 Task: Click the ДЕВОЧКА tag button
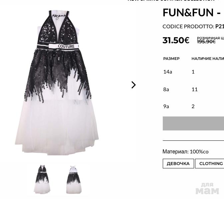(x=178, y=164)
